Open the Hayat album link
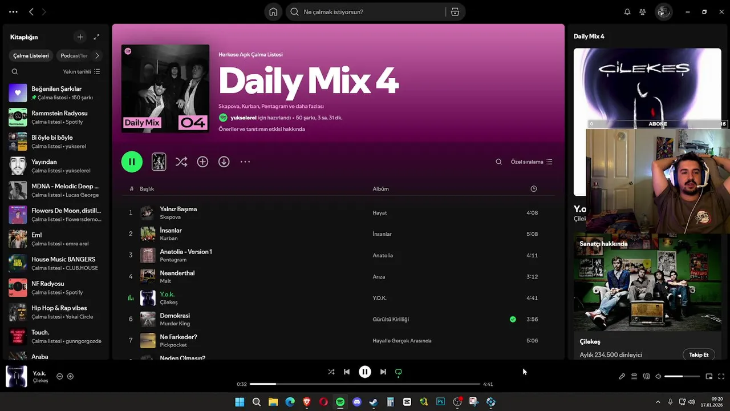The height and width of the screenshot is (411, 730). pyautogui.click(x=380, y=213)
